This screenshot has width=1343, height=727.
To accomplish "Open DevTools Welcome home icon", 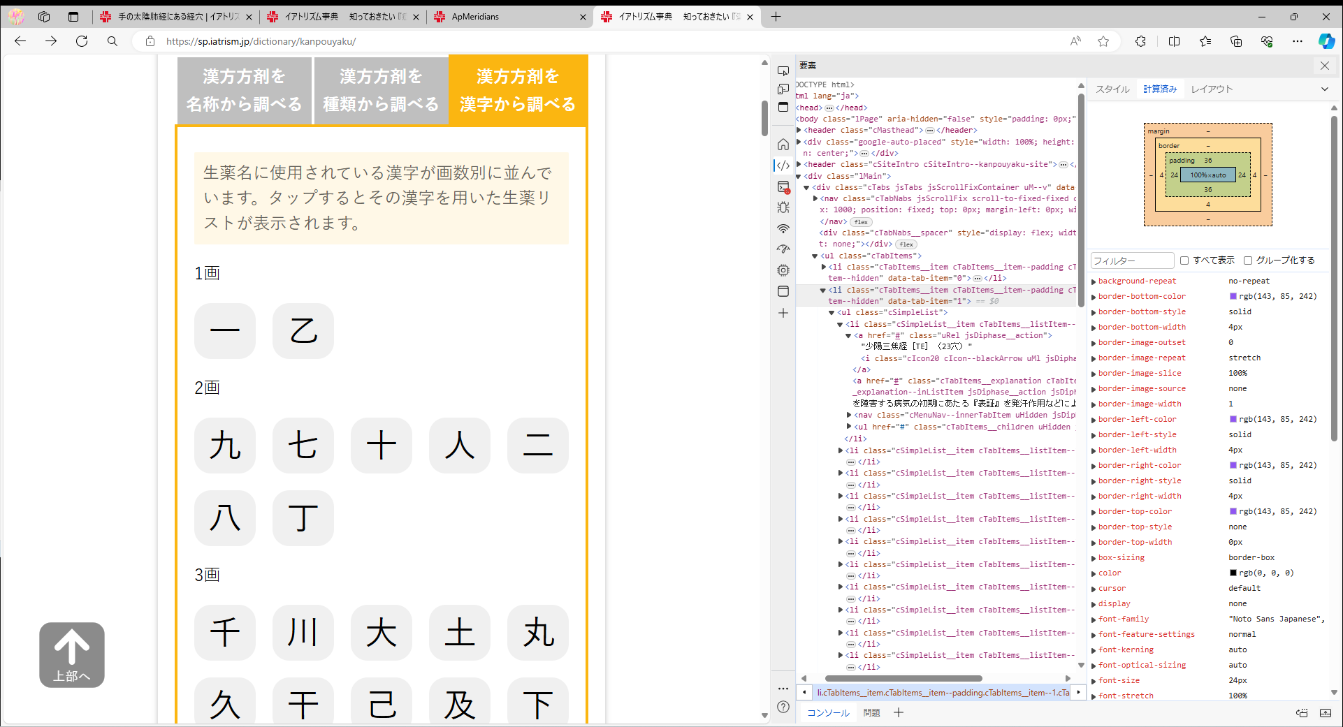I will click(x=783, y=145).
